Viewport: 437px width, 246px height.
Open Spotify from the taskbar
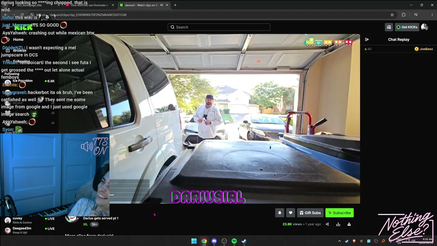click(234, 241)
